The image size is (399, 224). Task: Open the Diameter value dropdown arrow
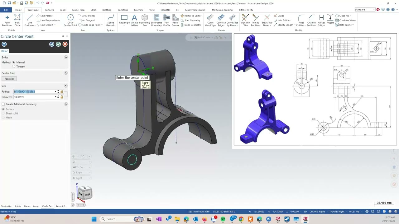(x=55, y=97)
